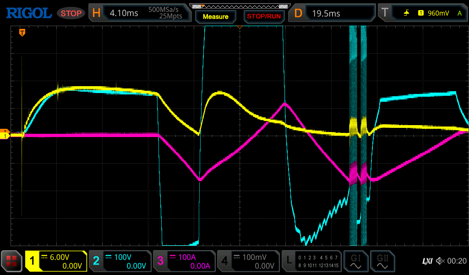Image resolution: width=469 pixels, height=275 pixels.
Task: Toggle channel 1 (6.00V) on or off
Action: click(56, 261)
